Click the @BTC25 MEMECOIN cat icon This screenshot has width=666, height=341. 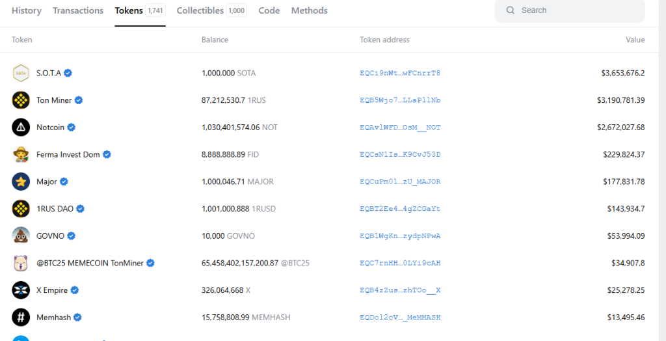pos(21,263)
